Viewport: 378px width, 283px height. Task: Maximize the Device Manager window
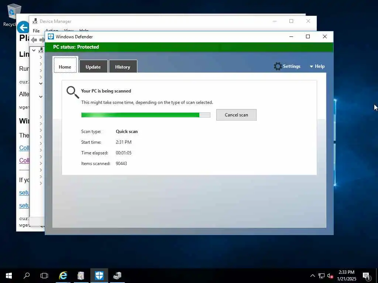[291, 21]
